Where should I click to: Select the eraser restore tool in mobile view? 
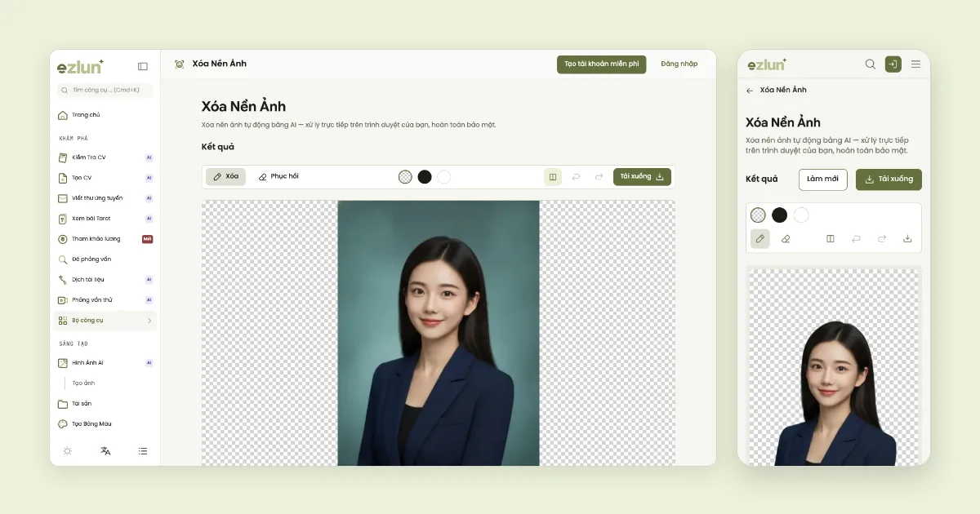point(786,239)
